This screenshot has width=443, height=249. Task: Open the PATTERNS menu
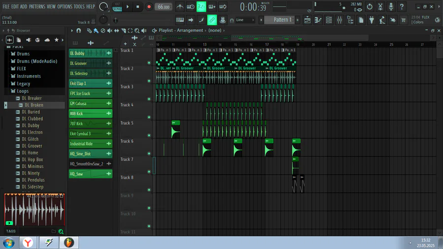click(x=37, y=6)
